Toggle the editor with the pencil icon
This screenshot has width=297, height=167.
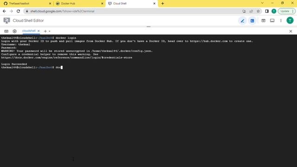(242, 20)
